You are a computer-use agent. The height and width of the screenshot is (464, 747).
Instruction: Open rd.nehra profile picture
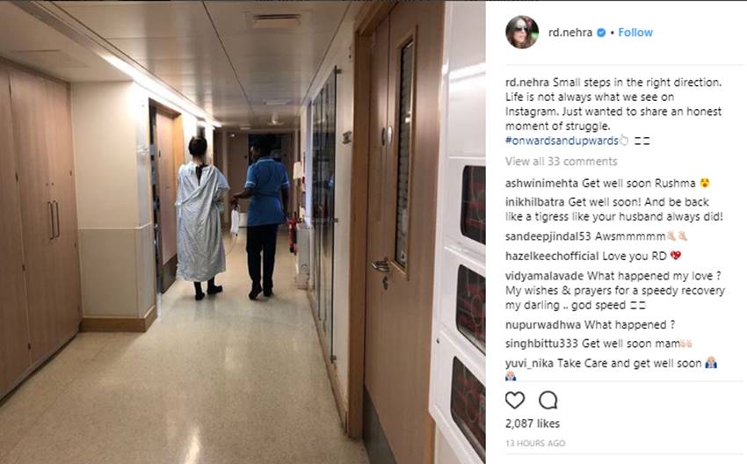pyautogui.click(x=522, y=32)
